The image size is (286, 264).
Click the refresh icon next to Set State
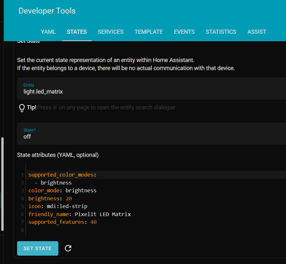68,248
